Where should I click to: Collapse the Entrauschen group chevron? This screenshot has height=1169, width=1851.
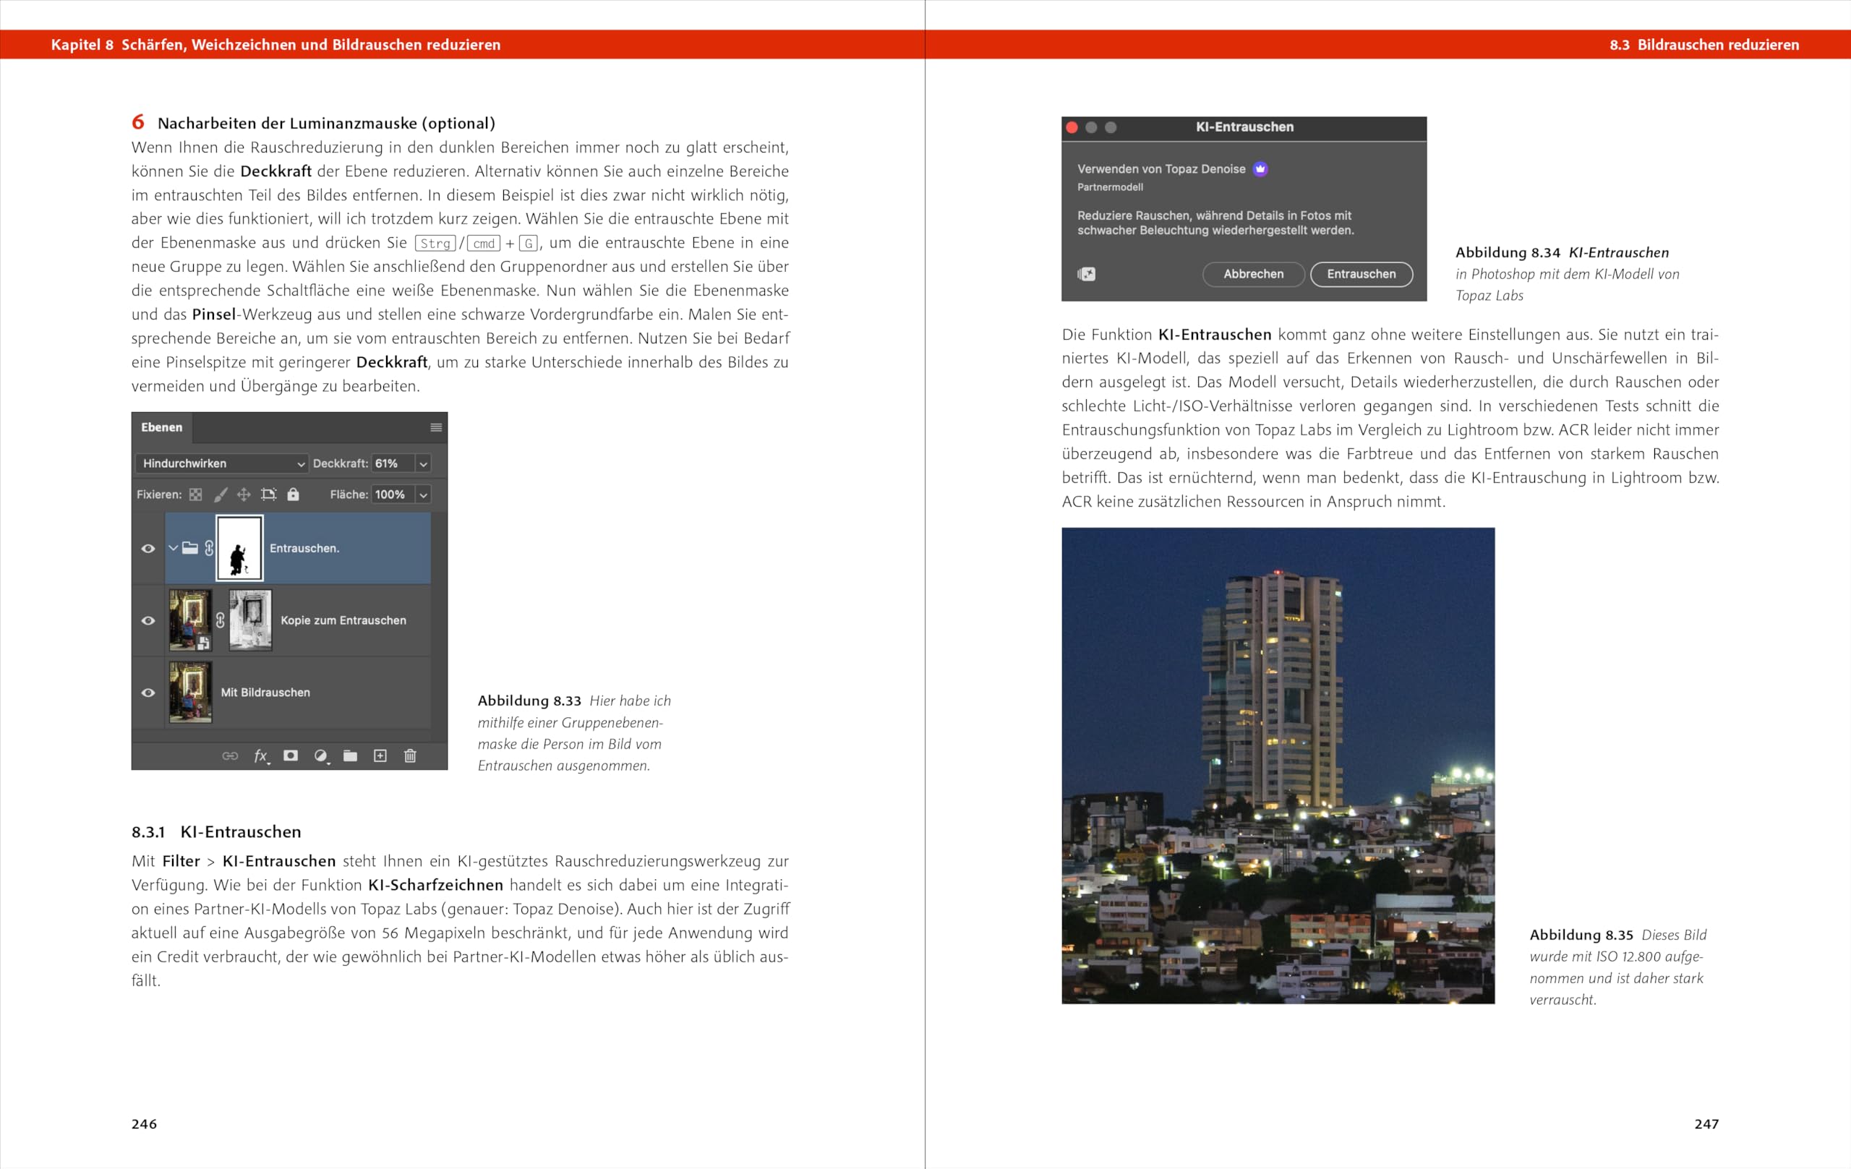(174, 548)
